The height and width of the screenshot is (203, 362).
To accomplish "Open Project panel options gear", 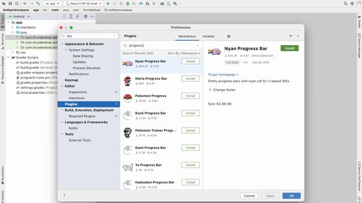I will click(85, 16).
